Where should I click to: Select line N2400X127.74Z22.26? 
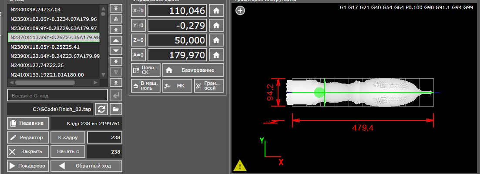tap(54, 65)
